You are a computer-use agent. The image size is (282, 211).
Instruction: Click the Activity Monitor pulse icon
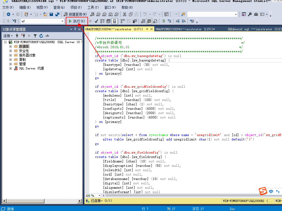(47, 36)
